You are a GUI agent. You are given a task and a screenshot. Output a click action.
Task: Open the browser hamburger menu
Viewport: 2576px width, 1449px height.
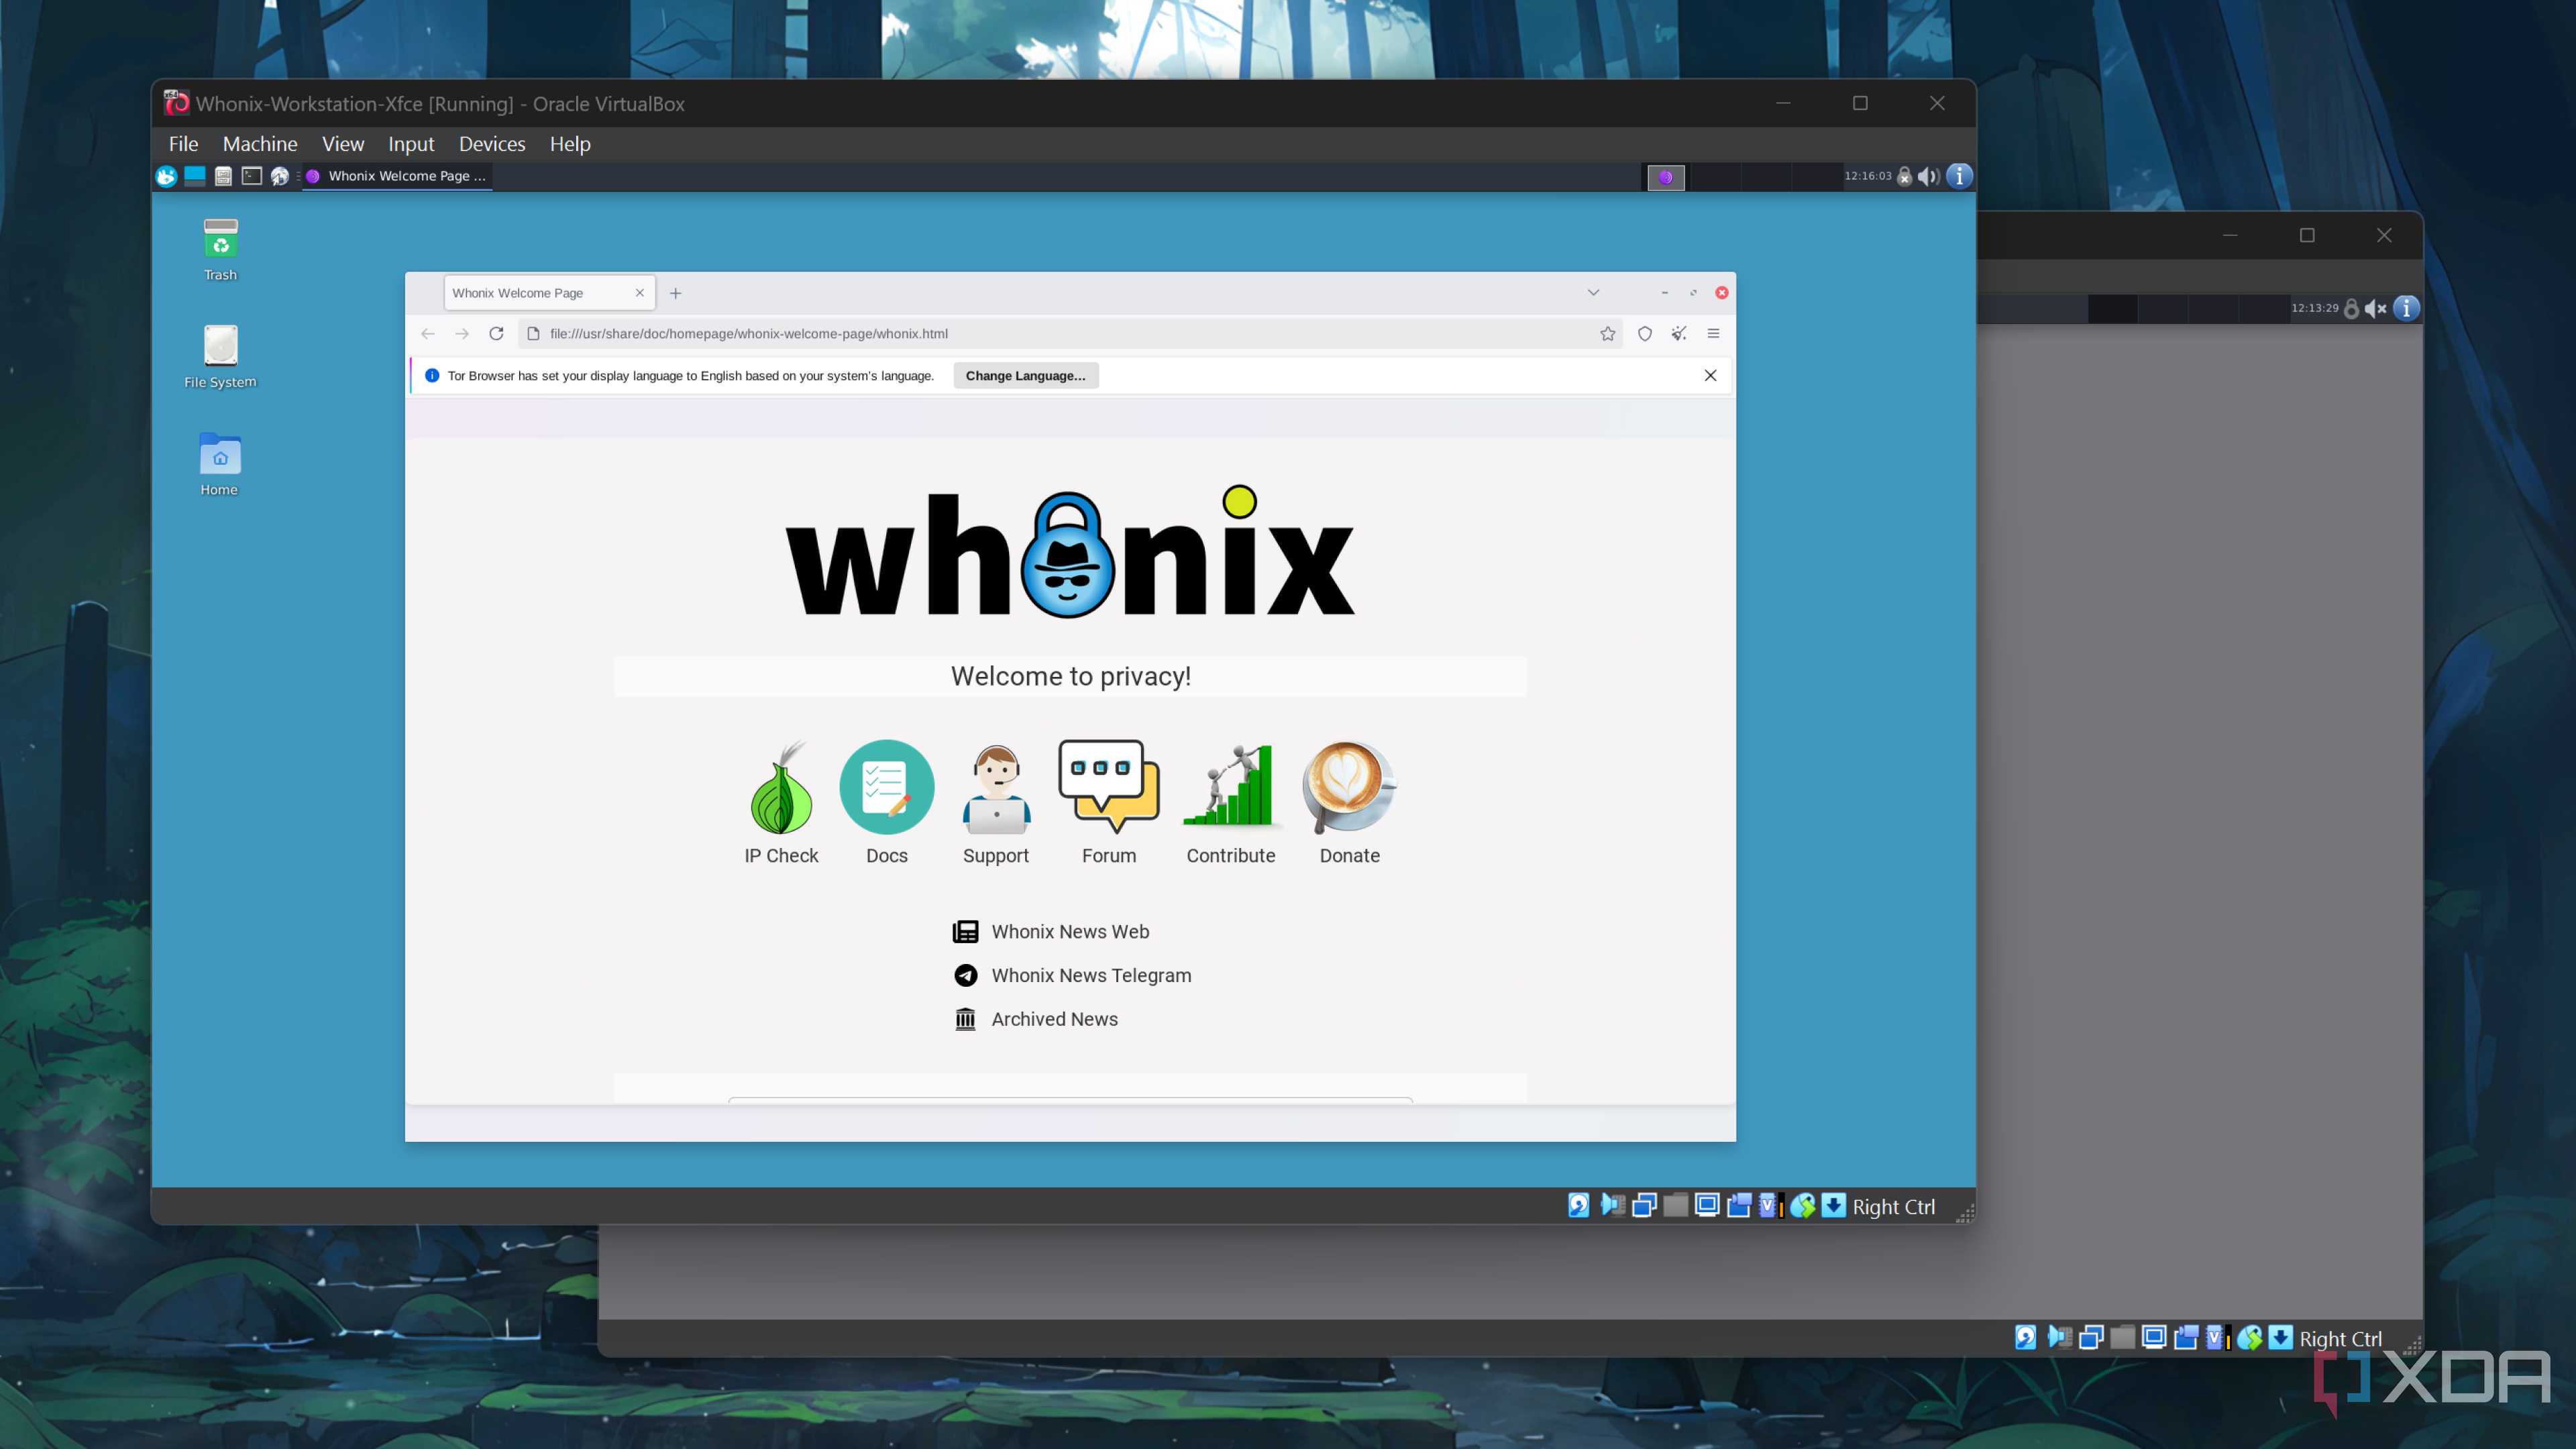pyautogui.click(x=1713, y=334)
